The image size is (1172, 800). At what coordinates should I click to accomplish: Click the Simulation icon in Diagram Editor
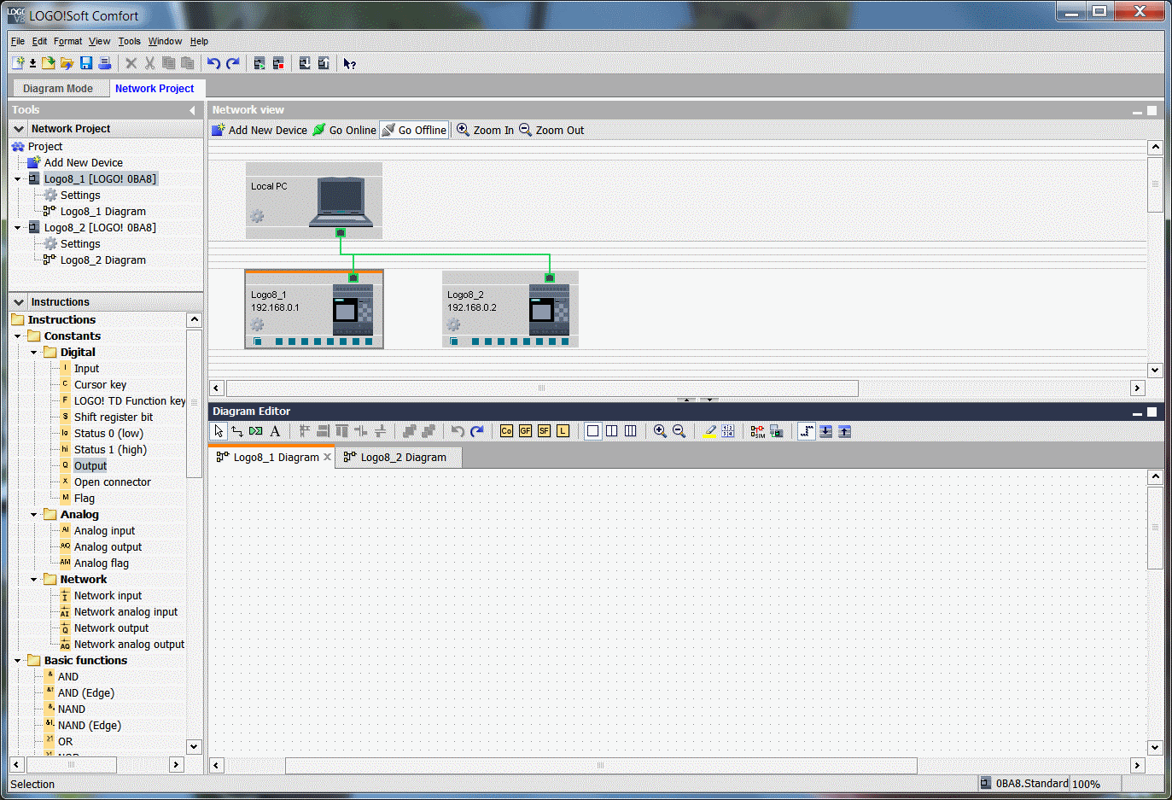757,431
